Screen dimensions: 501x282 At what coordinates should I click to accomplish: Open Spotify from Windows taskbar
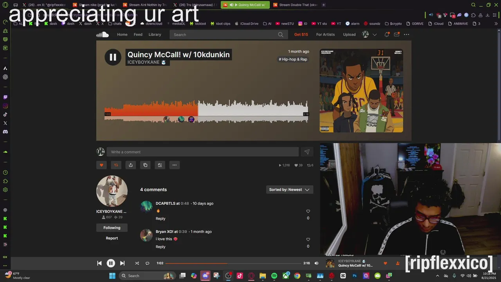274,276
